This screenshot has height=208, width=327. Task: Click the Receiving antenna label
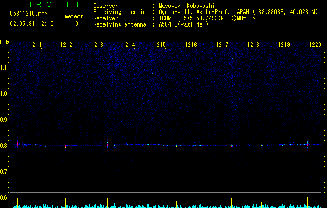pyautogui.click(x=120, y=24)
